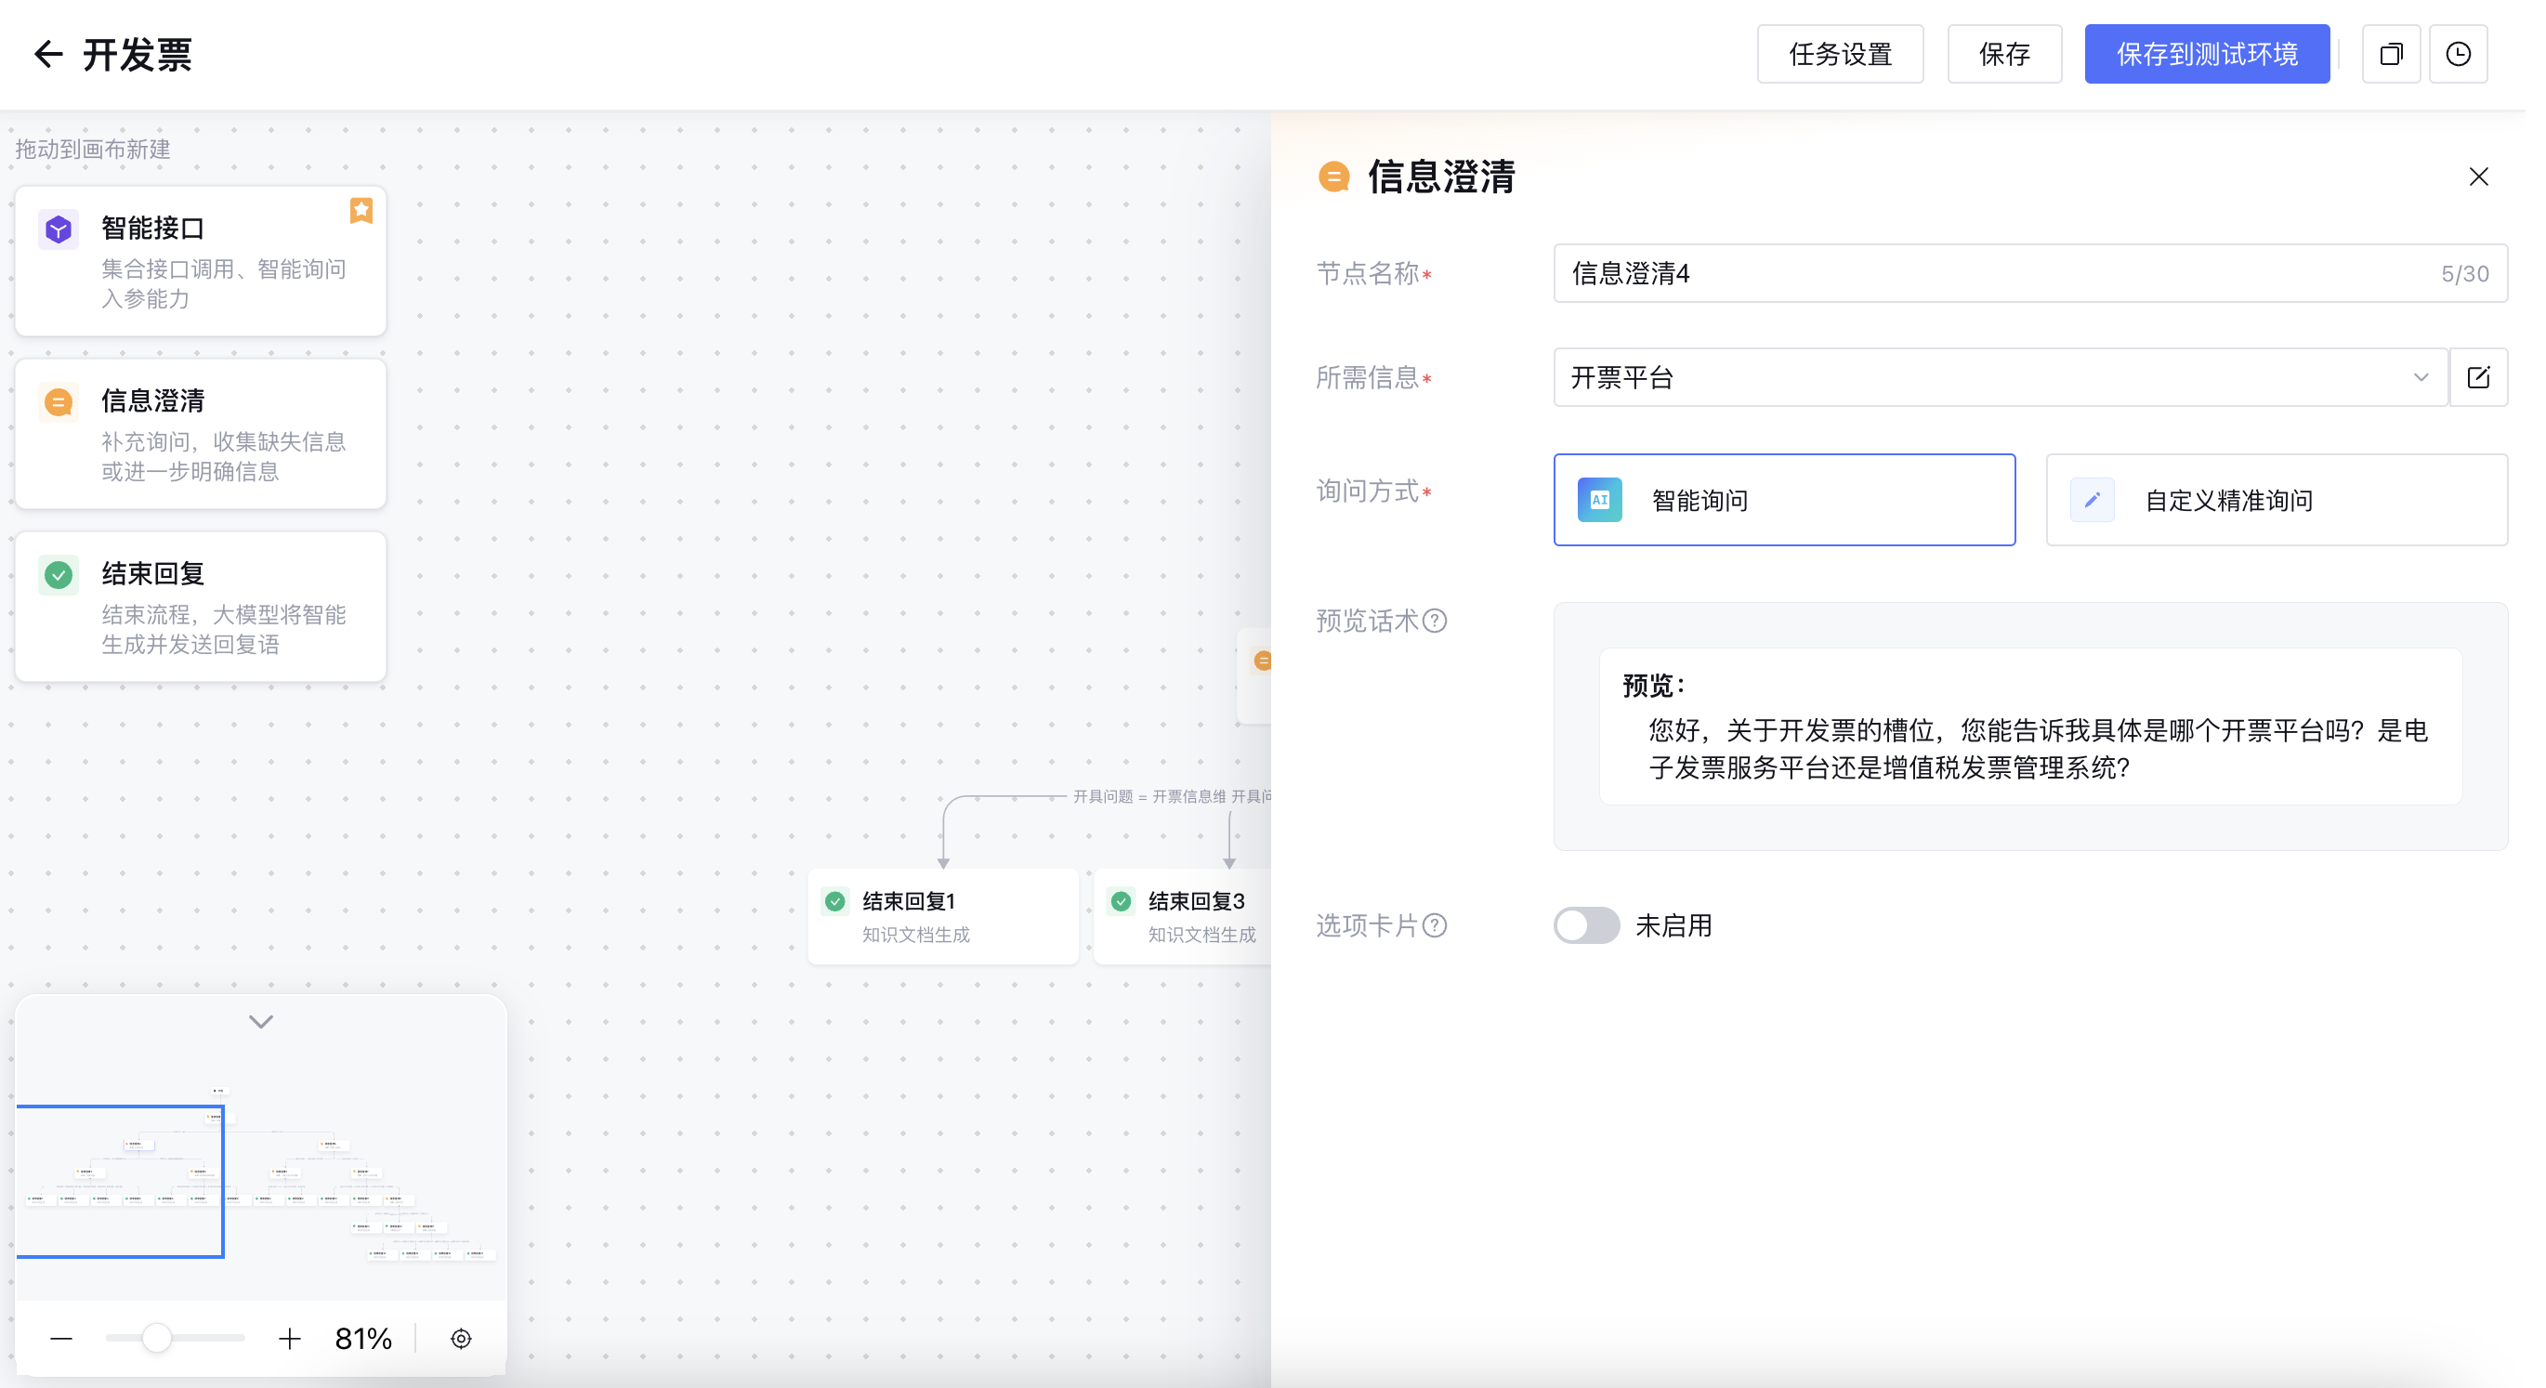Click the zoom slider handle

(156, 1339)
